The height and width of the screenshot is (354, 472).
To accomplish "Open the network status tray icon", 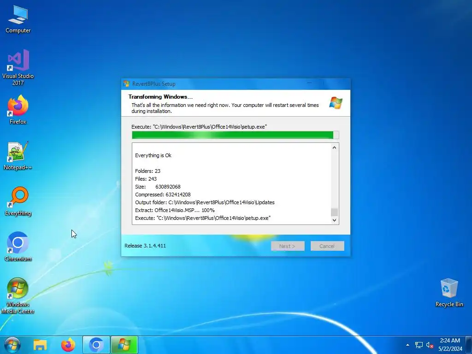I will point(419,345).
